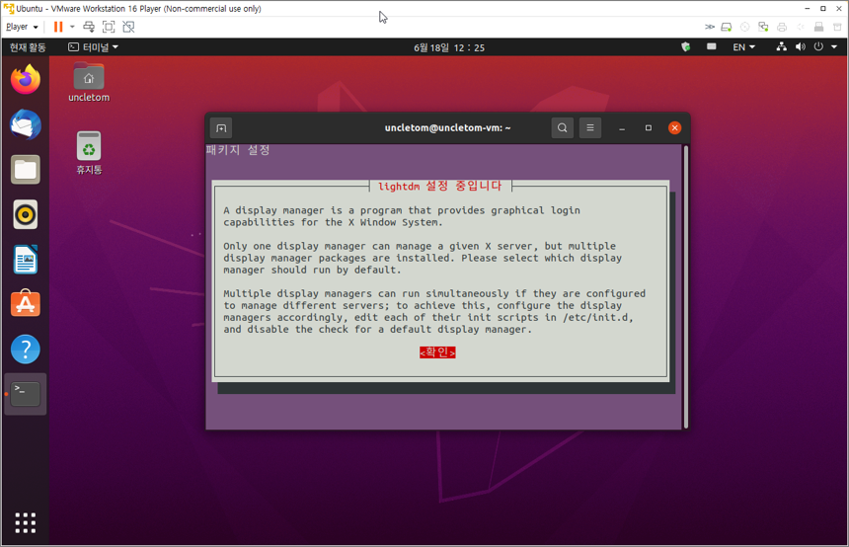
Task: Open search in the terminal header bar
Action: [562, 127]
